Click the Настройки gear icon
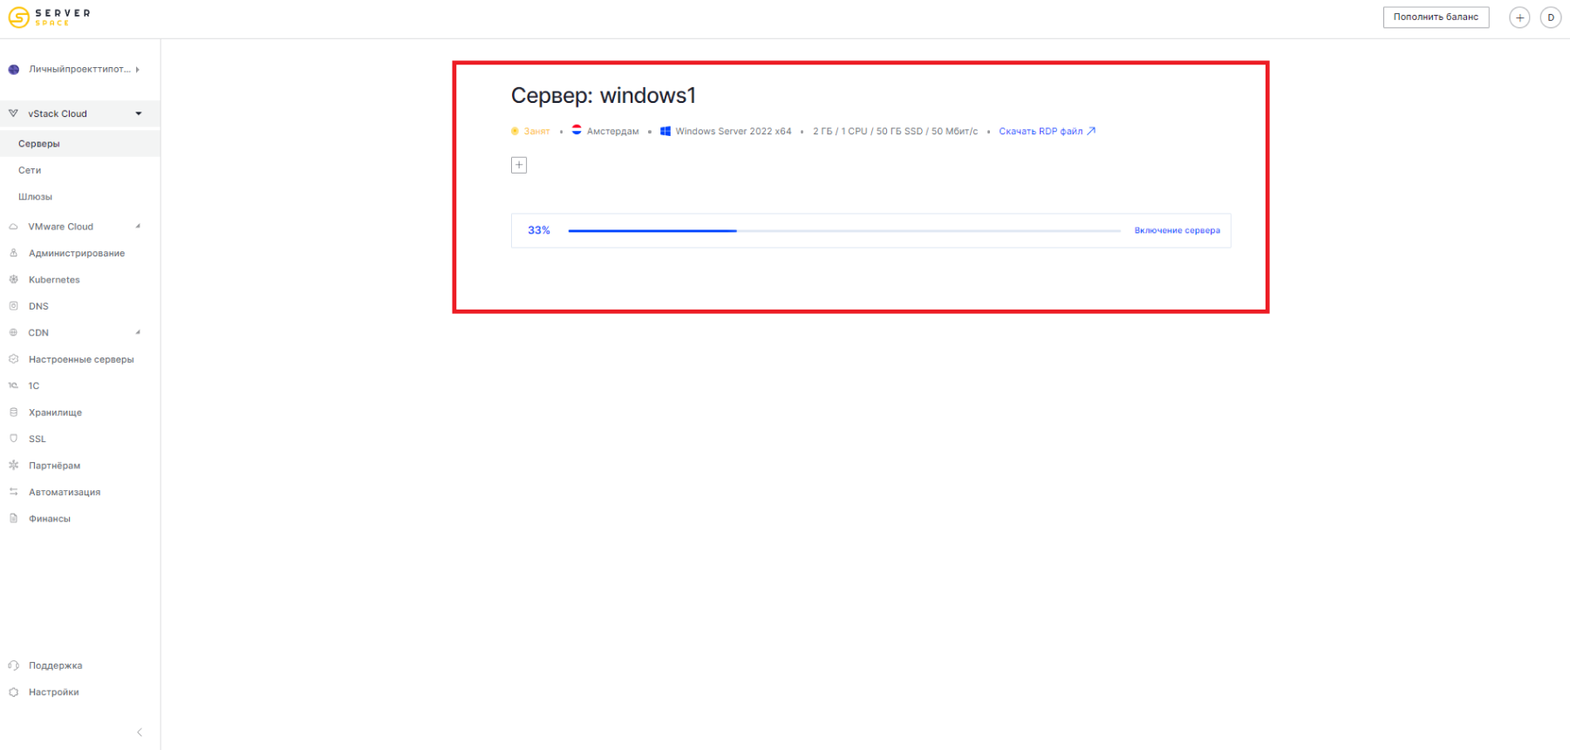Image resolution: width=1570 pixels, height=750 pixels. pyautogui.click(x=13, y=692)
